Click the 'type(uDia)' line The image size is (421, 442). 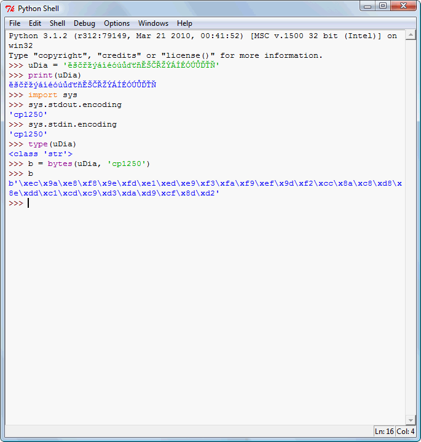(42, 144)
